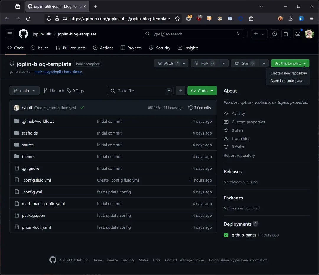Open the notifications inbox icon

(298, 34)
